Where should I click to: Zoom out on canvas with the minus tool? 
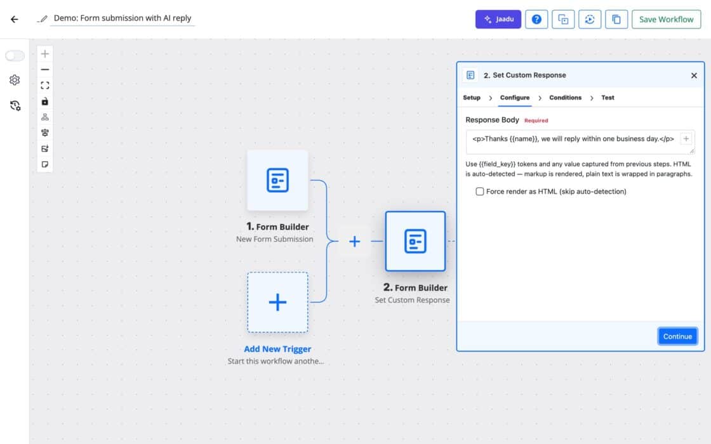pyautogui.click(x=45, y=69)
